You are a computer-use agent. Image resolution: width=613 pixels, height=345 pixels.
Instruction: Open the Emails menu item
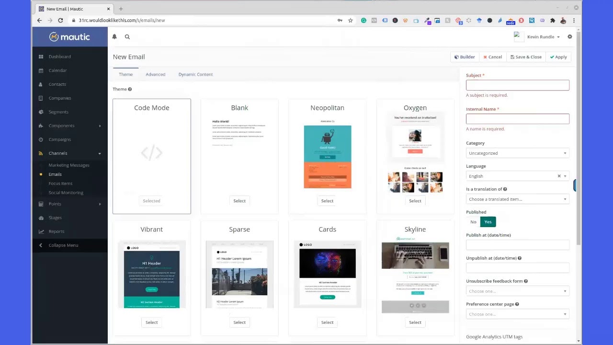coord(55,174)
